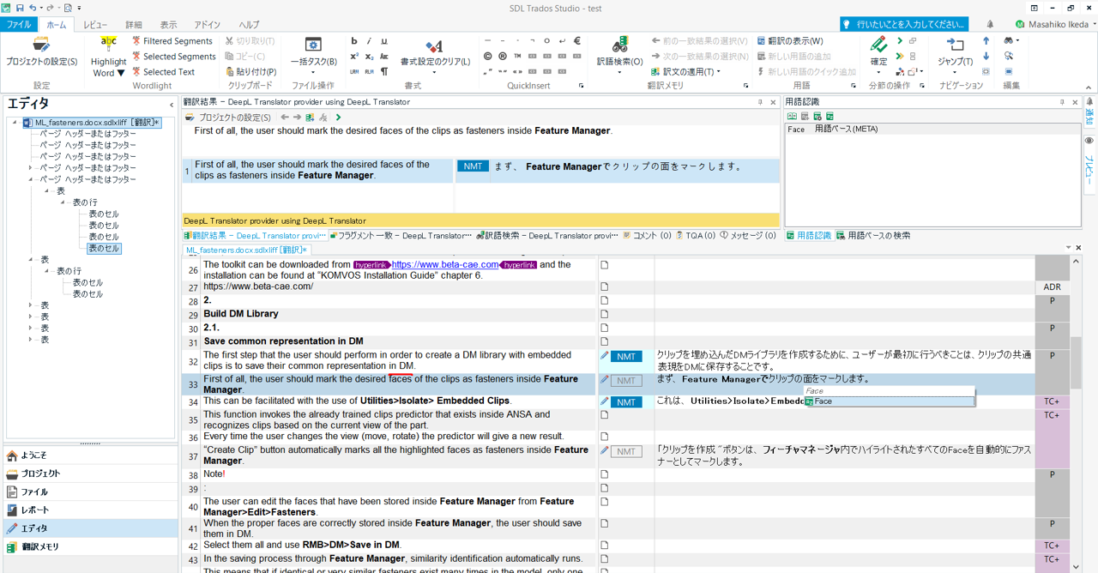Save the document from quick access toolbar
The width and height of the screenshot is (1098, 573).
point(19,8)
